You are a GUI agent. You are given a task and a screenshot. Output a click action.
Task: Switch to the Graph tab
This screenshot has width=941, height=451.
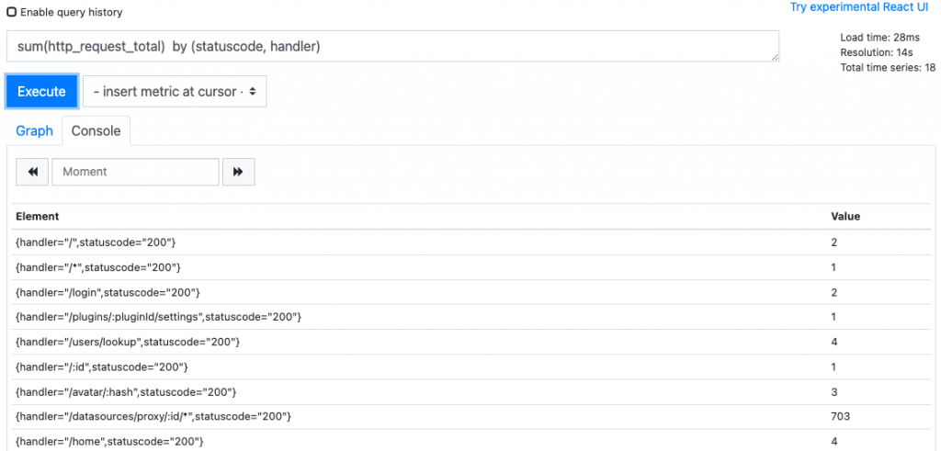(x=34, y=130)
